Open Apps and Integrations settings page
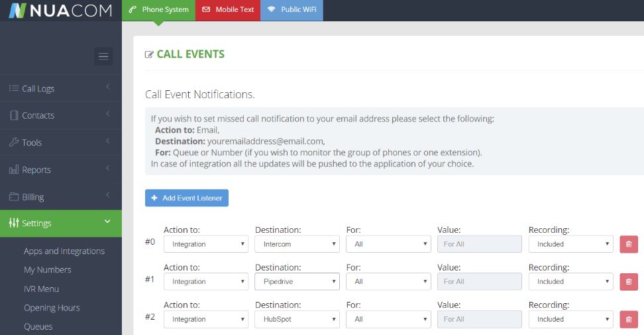The width and height of the screenshot is (644, 335). (x=64, y=251)
